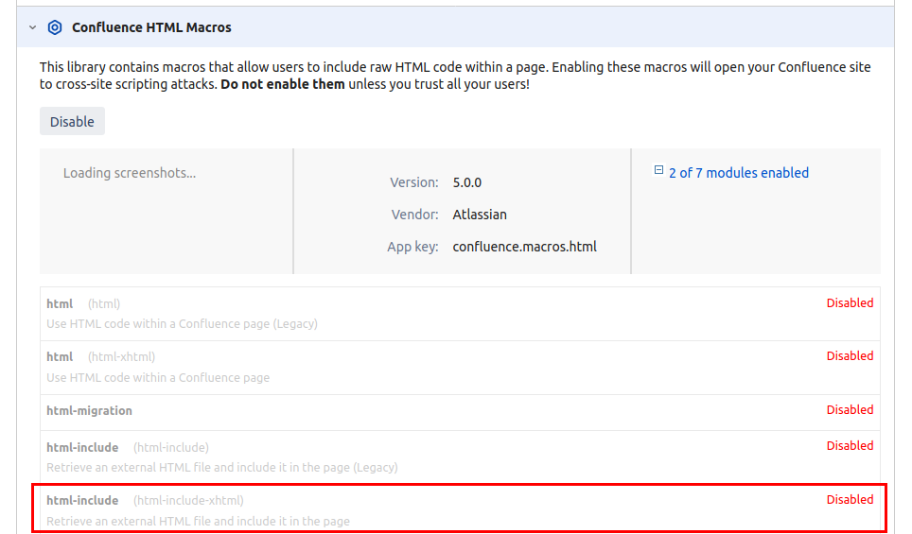Click the app key confluence.macros.html
912x534 pixels.
click(525, 247)
